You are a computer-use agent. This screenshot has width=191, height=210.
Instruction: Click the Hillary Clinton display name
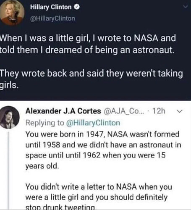coord(51,7)
